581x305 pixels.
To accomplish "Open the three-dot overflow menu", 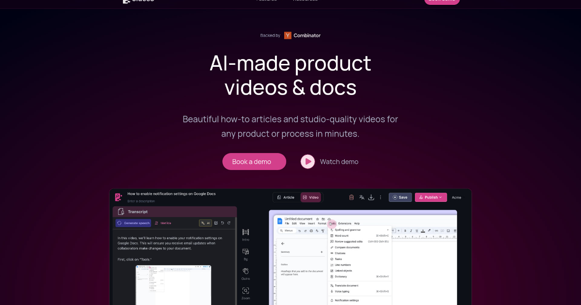I will 381,198.
